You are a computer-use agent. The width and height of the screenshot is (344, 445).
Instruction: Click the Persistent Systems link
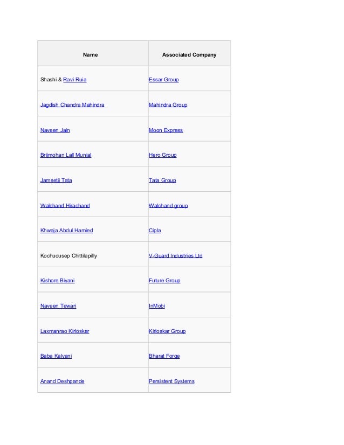[171, 381]
